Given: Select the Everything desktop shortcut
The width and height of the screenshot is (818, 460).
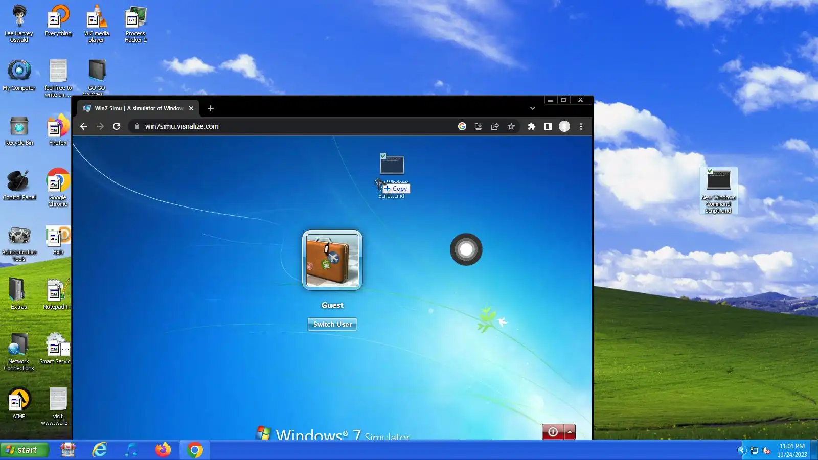Looking at the screenshot, I should coord(58,21).
